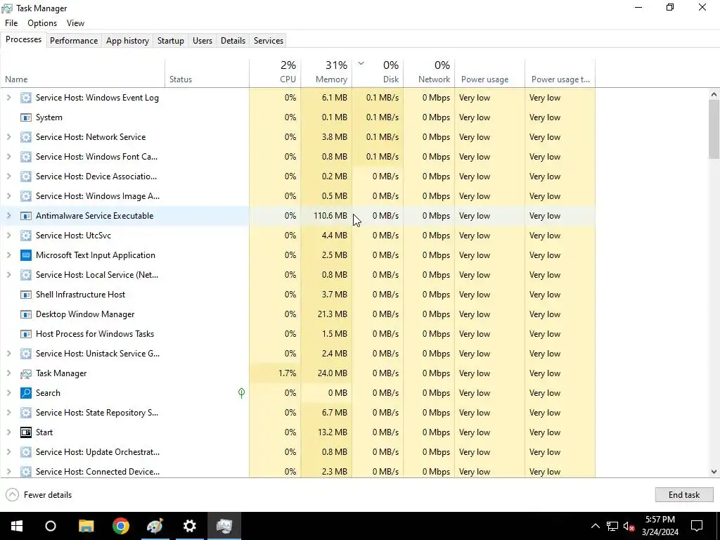
Task: Switch to the App history tab
Action: (128, 40)
